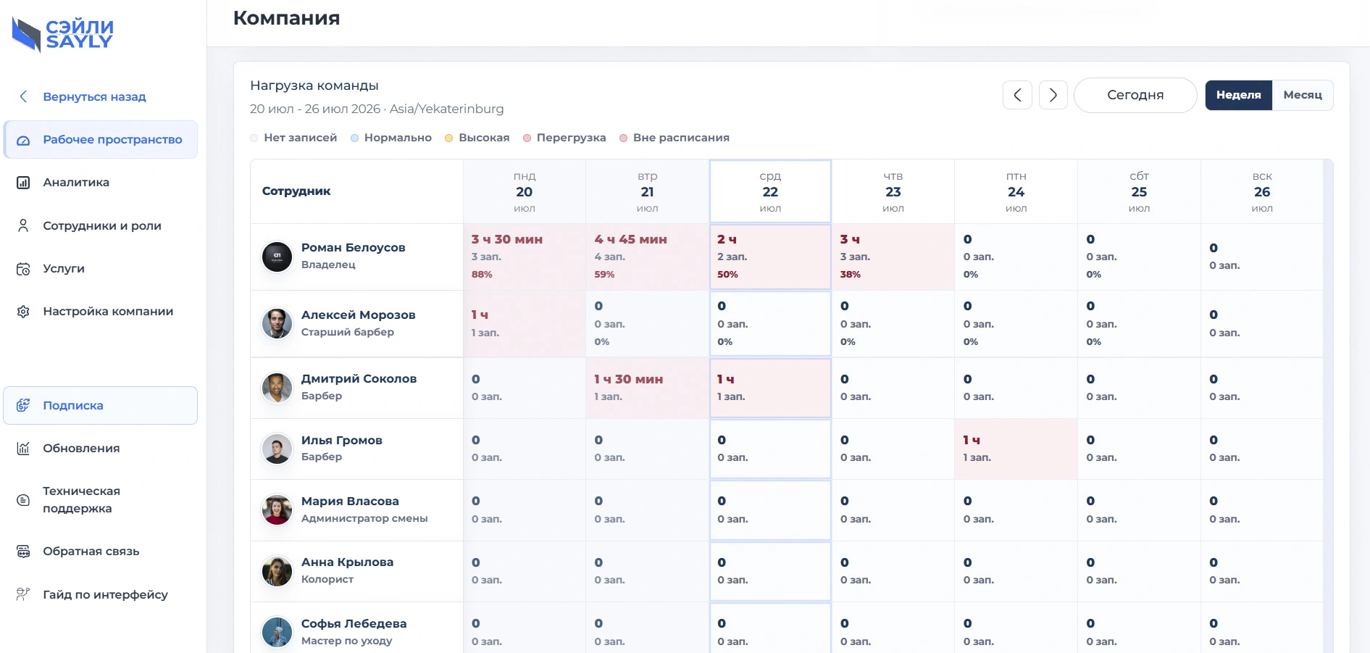Click the Настройка компании gear icon
This screenshot has width=1370, height=653.
coord(23,312)
